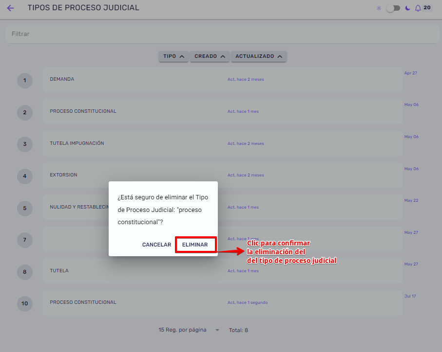Screen dimensions: 442x352
Task: Select the NULIDAD Y RESTABLECIMIENTO row
Action: 222,207
